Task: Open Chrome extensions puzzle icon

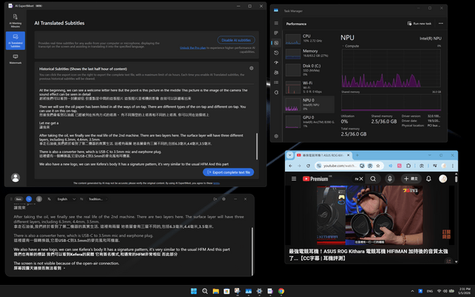Action: 408,166
